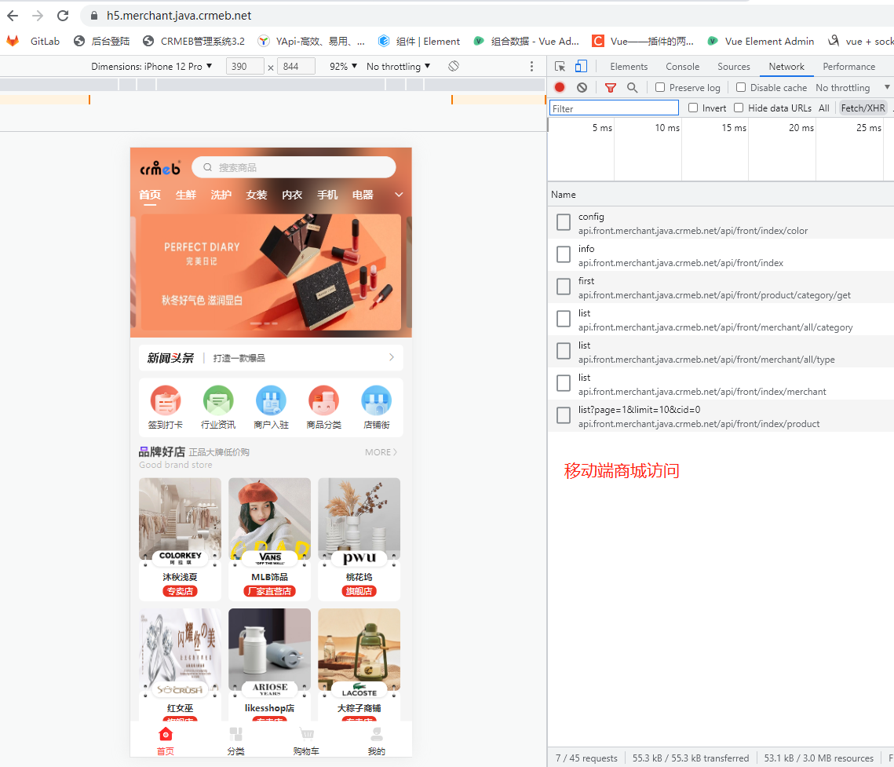This screenshot has width=894, height=767.
Task: Click the site lock icon in address bar
Action: click(x=94, y=16)
